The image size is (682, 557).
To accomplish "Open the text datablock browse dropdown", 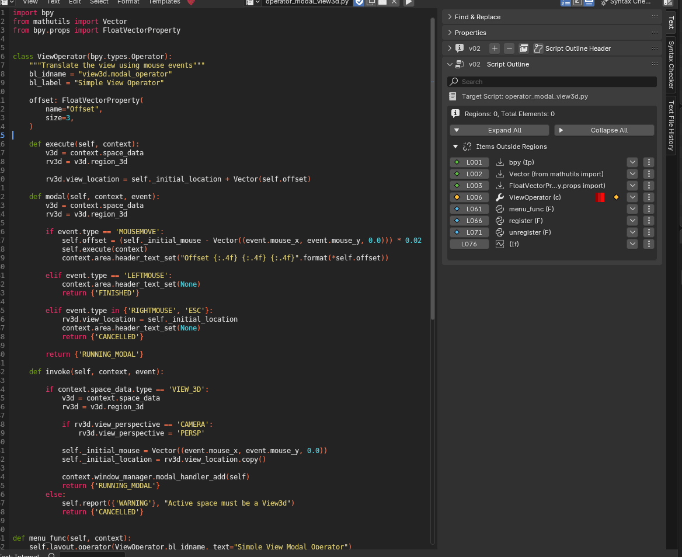I will pyautogui.click(x=253, y=2).
